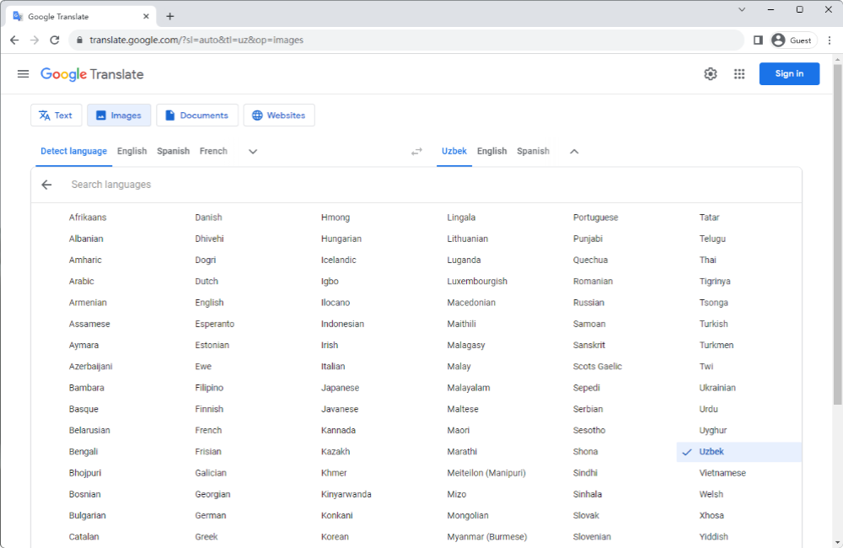Select Turkish in the list
The width and height of the screenshot is (843, 548).
713,324
